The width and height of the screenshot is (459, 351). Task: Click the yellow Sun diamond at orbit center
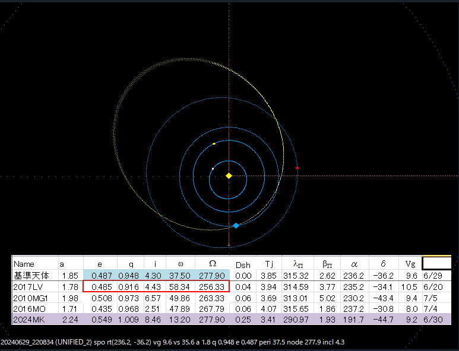229,175
